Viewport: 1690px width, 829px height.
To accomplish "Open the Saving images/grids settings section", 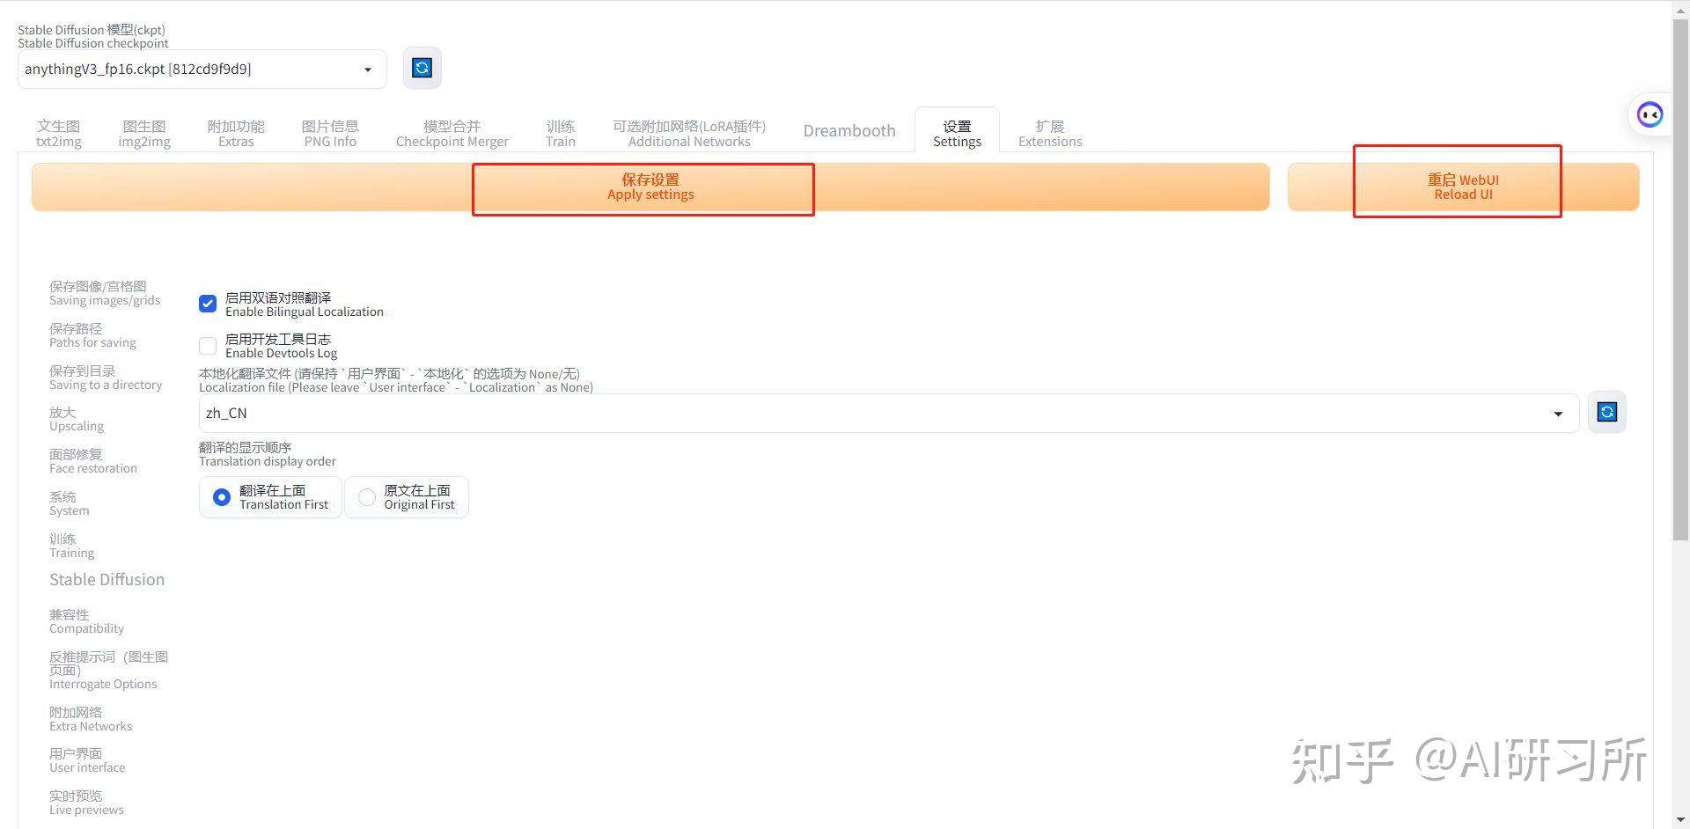I will pyautogui.click(x=104, y=294).
